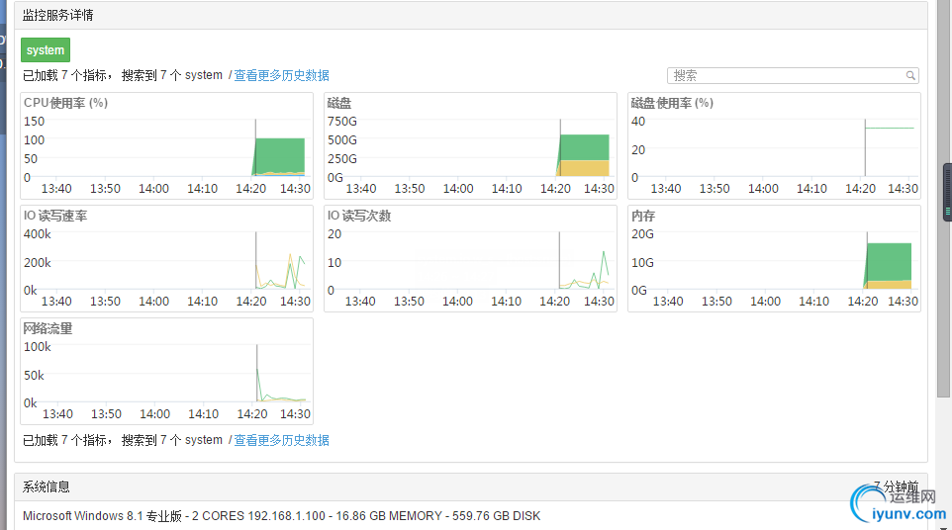
Task: Click the magnifier icon in search box
Action: click(910, 75)
